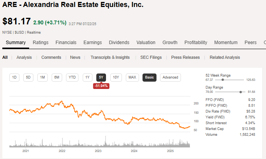Select the MAX chart range
The width and height of the screenshot is (266, 159).
(132, 77)
